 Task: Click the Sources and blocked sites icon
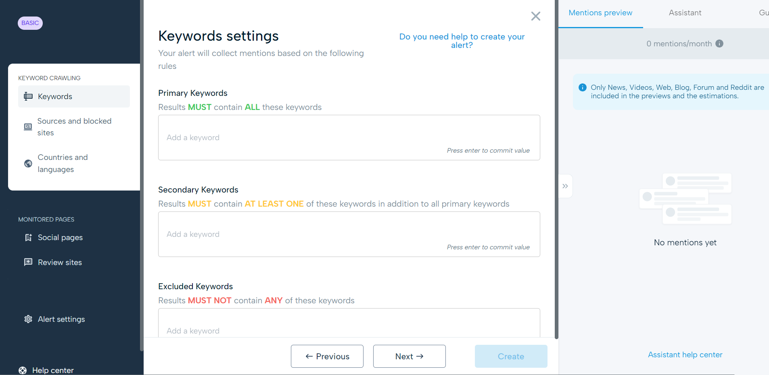(28, 127)
